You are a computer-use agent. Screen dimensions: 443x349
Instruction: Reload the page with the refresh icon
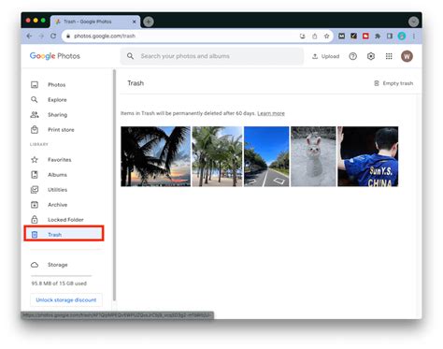pyautogui.click(x=53, y=36)
